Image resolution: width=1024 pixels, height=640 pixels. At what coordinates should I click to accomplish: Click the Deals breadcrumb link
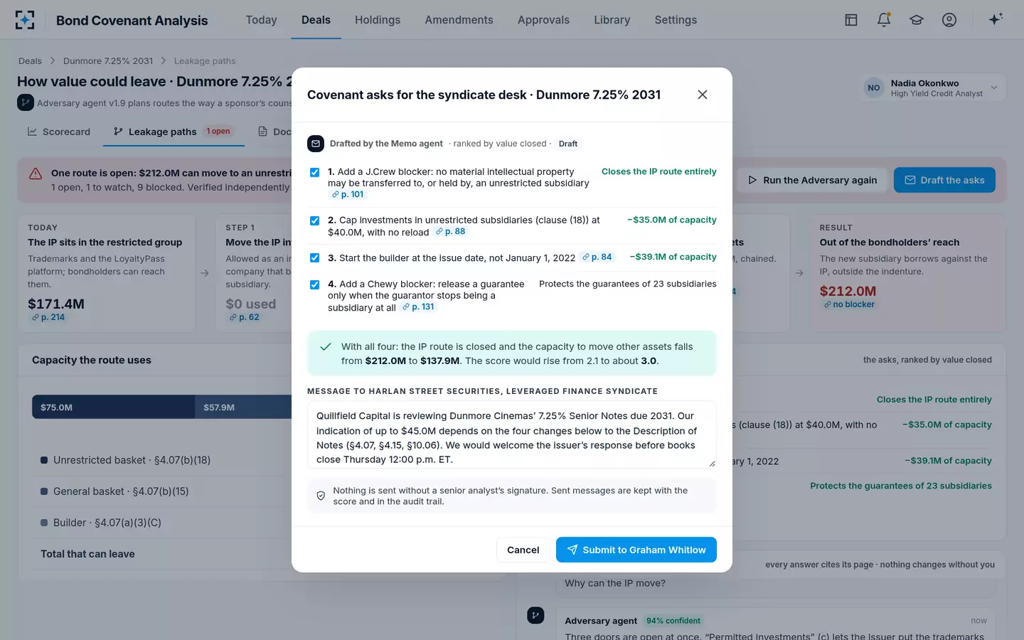30,61
